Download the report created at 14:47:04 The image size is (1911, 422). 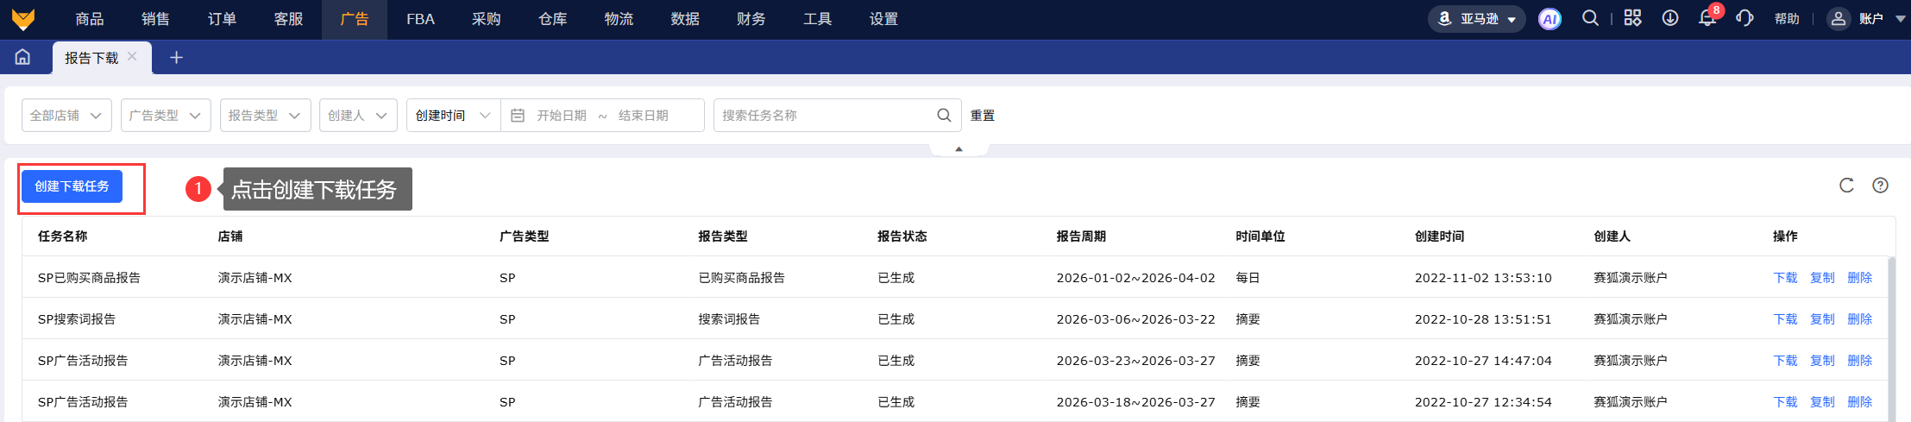tap(1785, 361)
